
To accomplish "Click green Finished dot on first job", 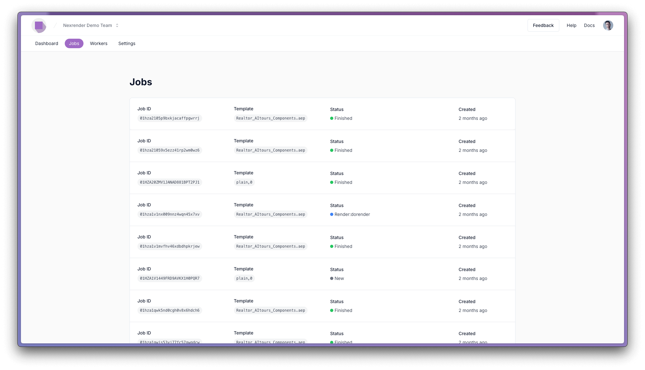I will pyautogui.click(x=332, y=118).
